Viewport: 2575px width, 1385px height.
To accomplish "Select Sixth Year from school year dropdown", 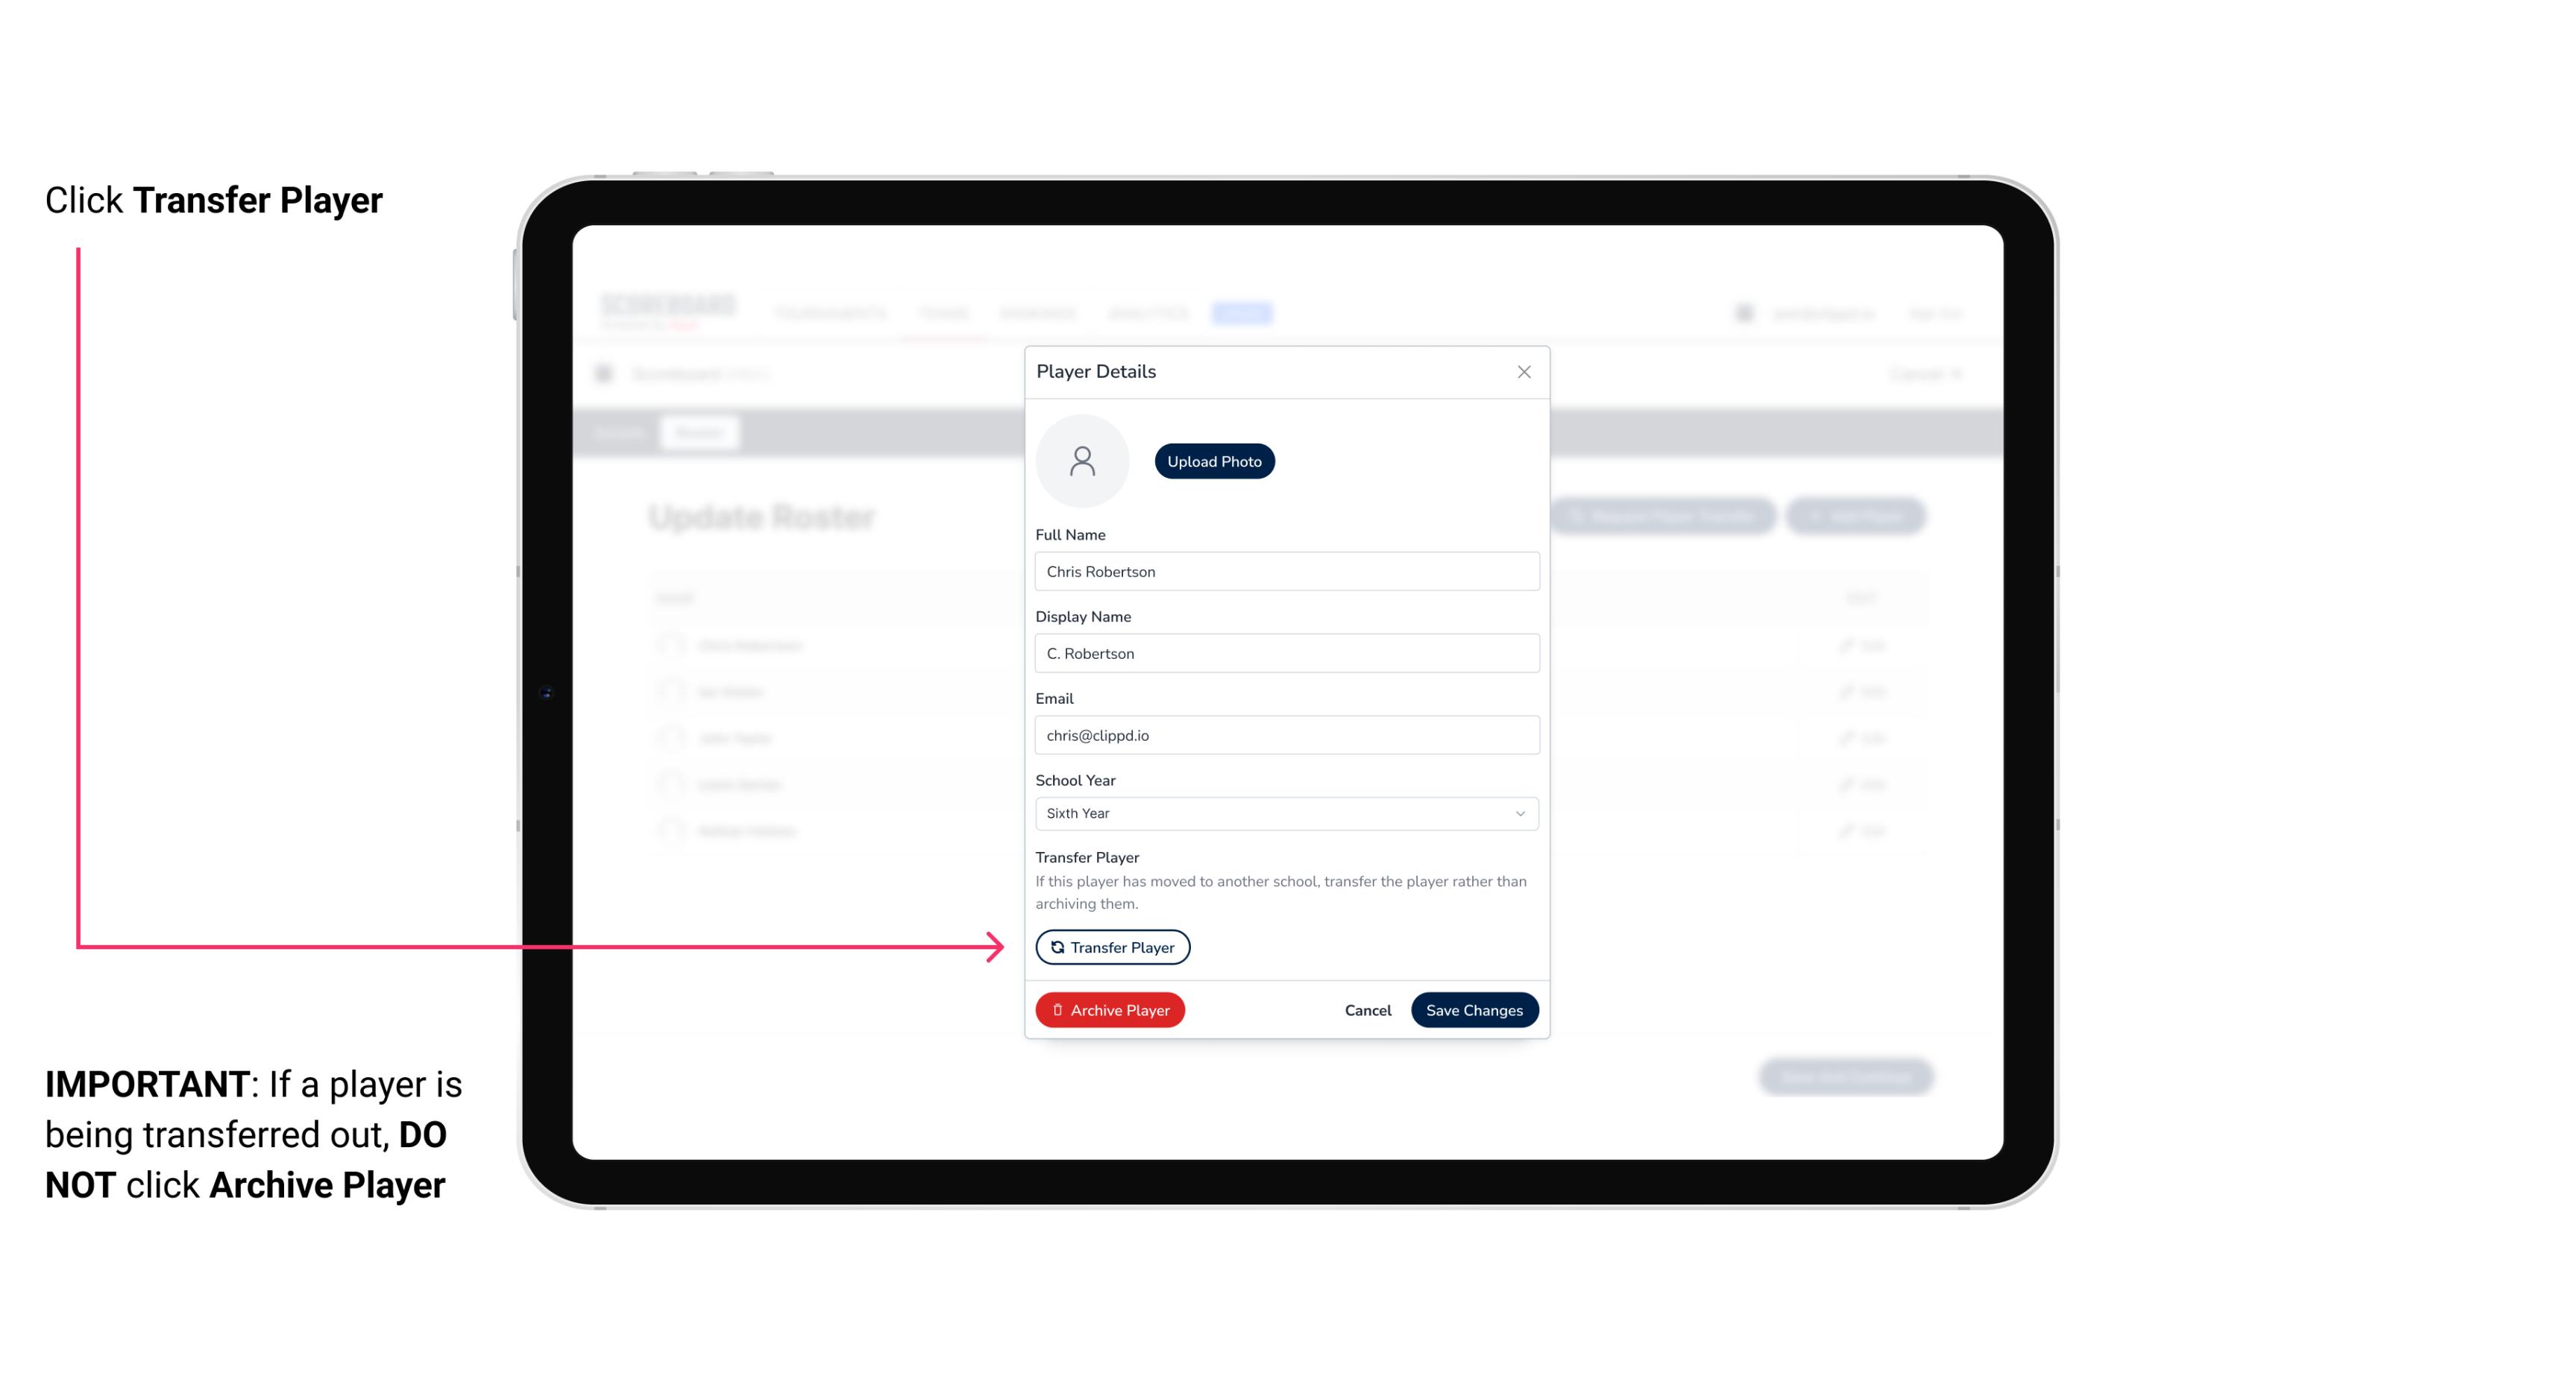I will tap(1285, 812).
